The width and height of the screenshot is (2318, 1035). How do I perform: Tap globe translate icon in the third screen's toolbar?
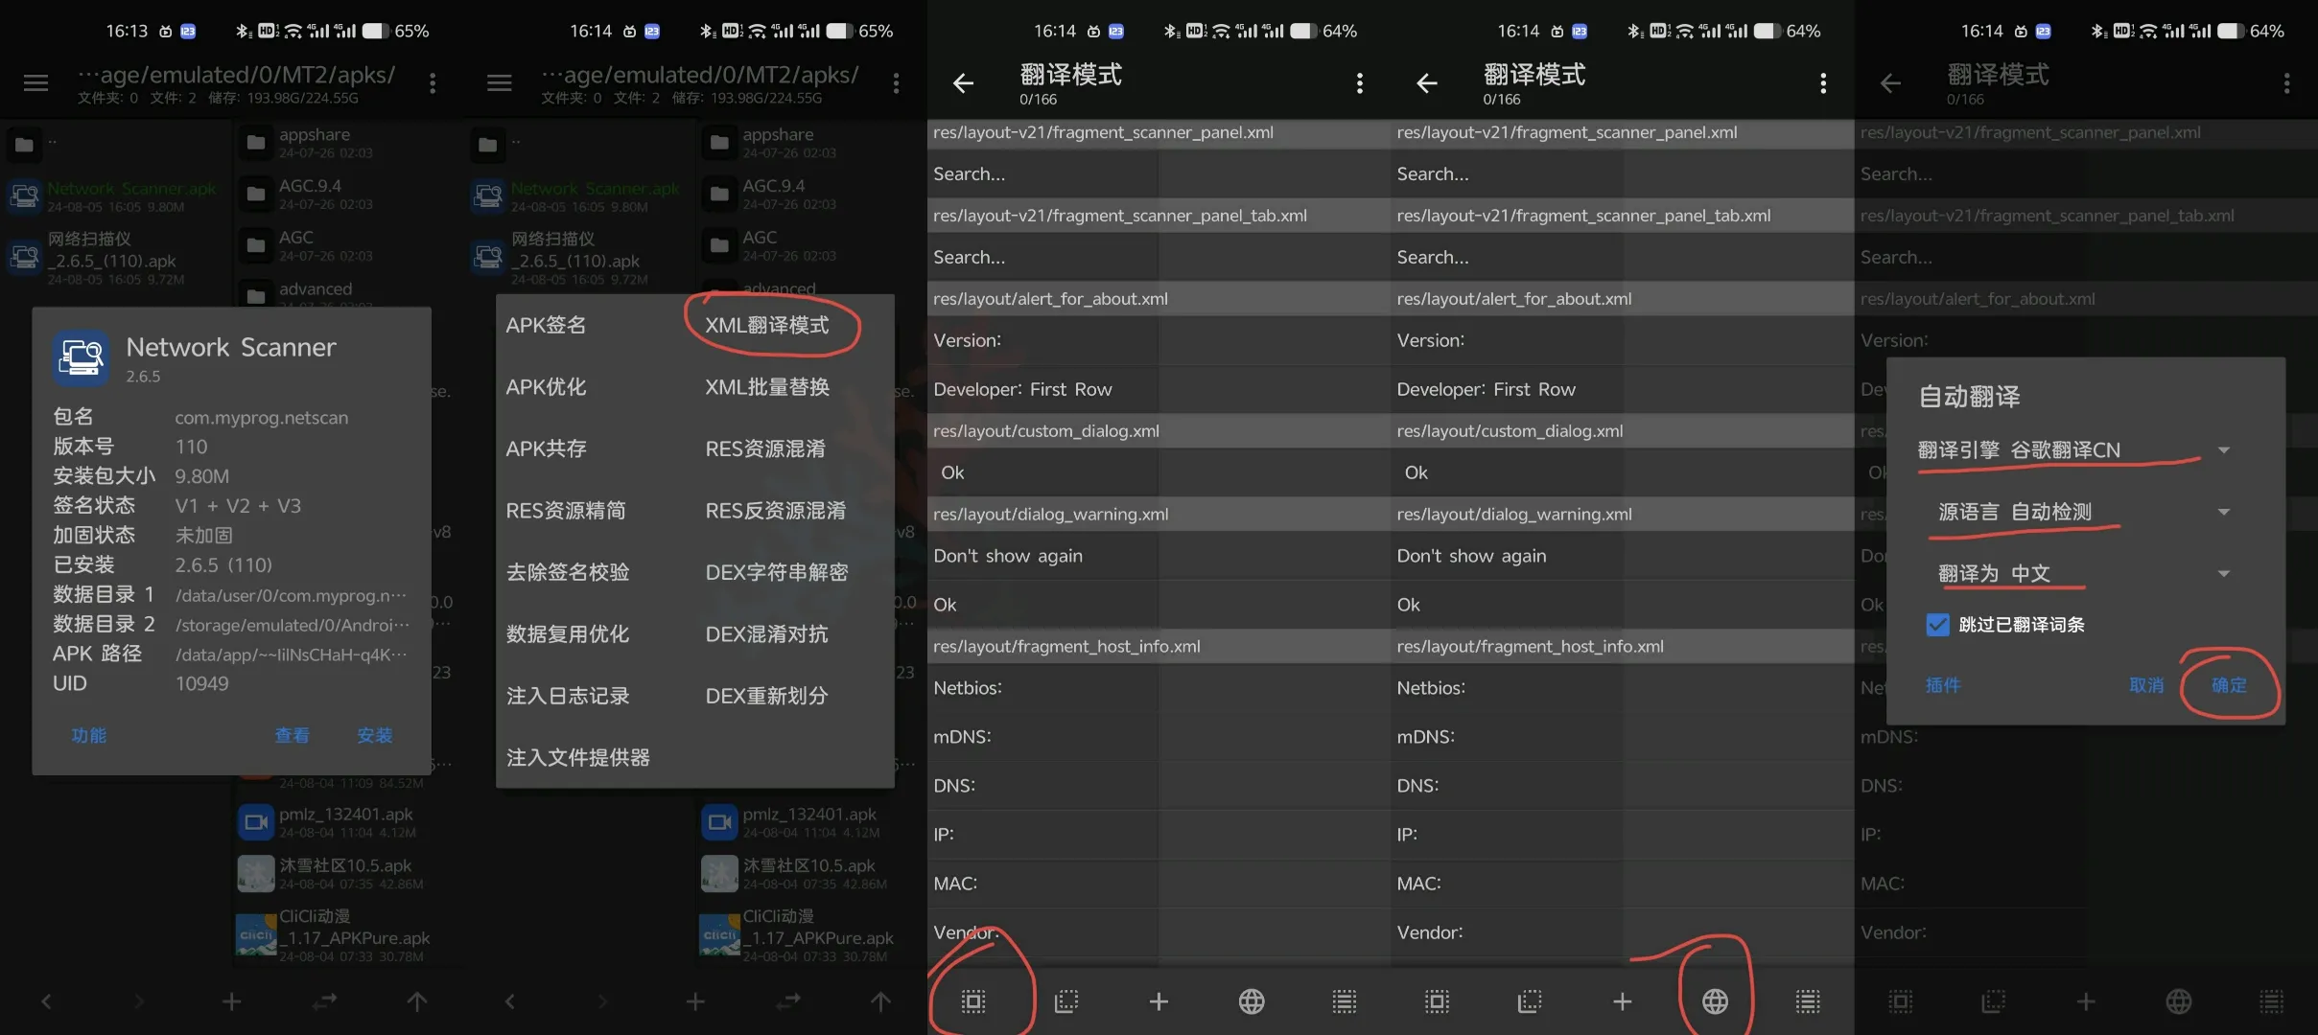click(x=1252, y=1001)
